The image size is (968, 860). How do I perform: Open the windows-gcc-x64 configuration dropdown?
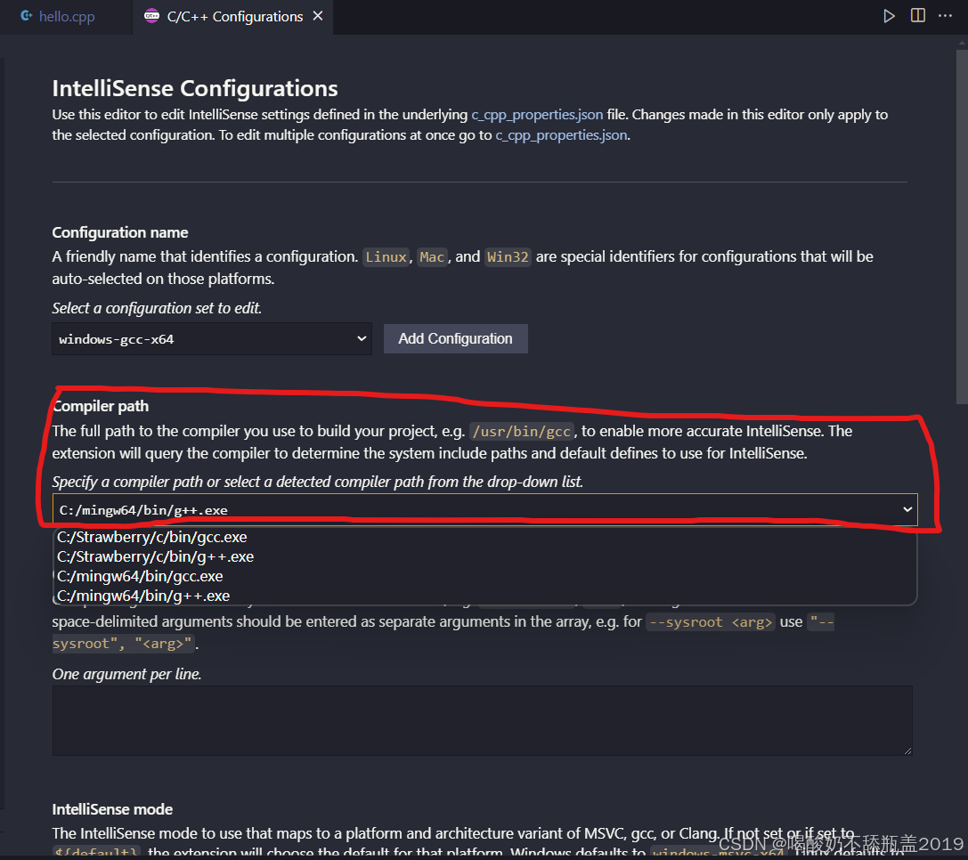[212, 339]
